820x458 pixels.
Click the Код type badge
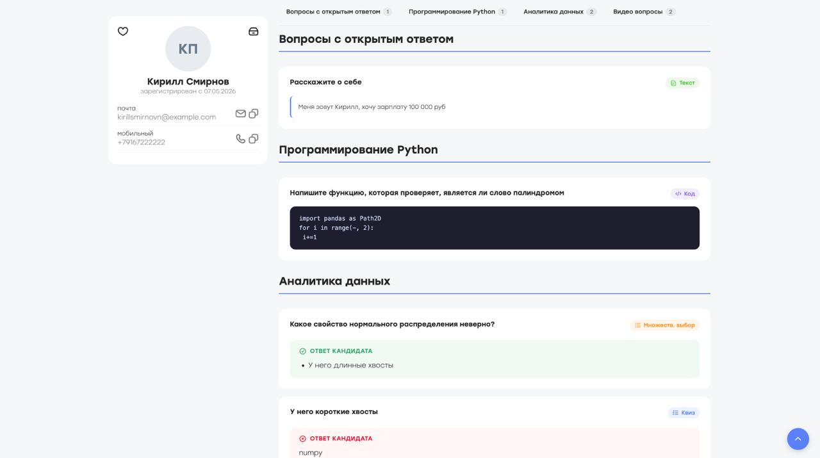pos(685,193)
